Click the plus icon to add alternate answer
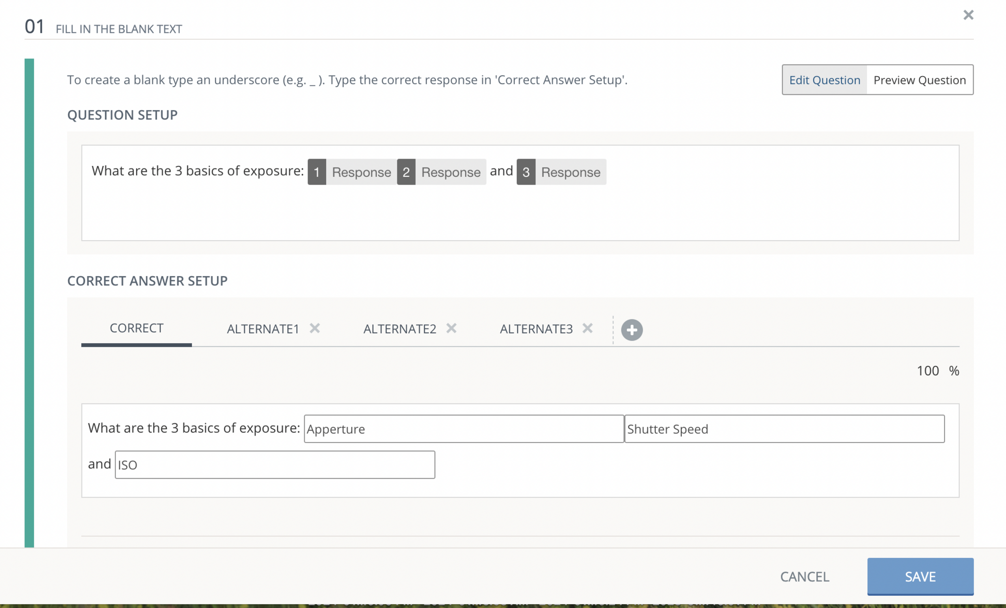Screen dimensions: 1006x608 (x=632, y=330)
